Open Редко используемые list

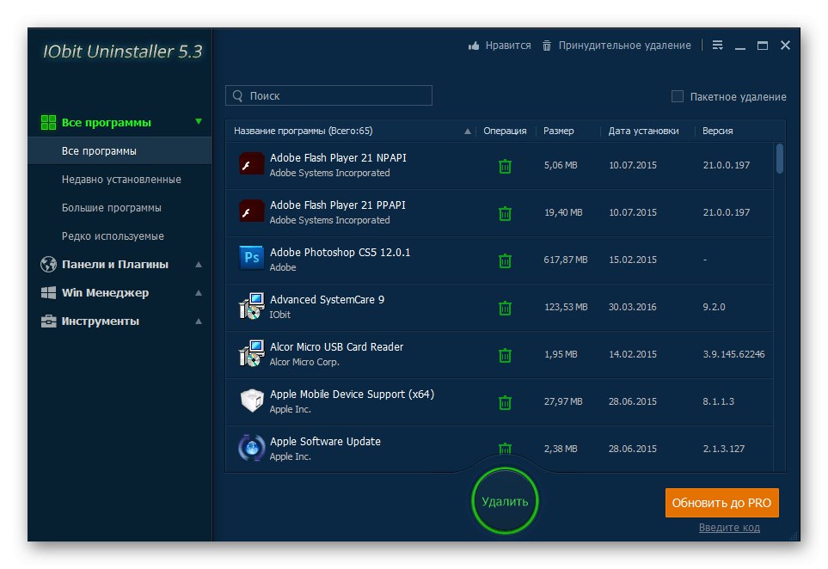pos(113,236)
